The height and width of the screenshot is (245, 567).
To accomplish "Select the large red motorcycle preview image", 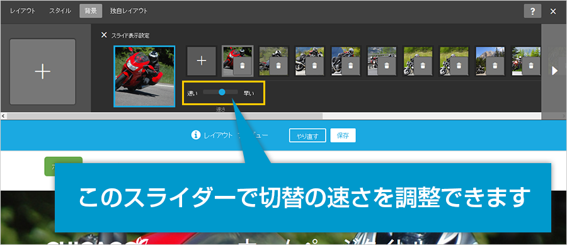I will 144,76.
